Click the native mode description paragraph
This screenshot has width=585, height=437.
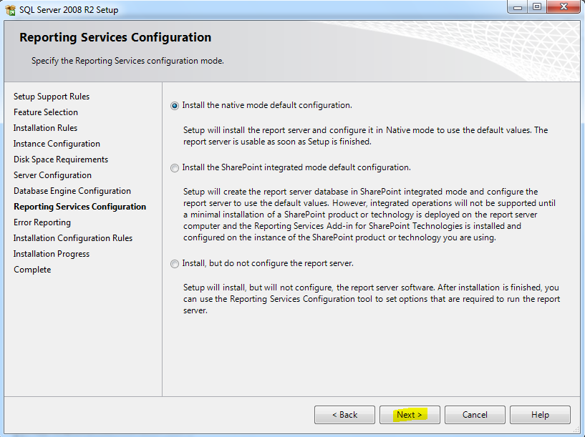[366, 136]
